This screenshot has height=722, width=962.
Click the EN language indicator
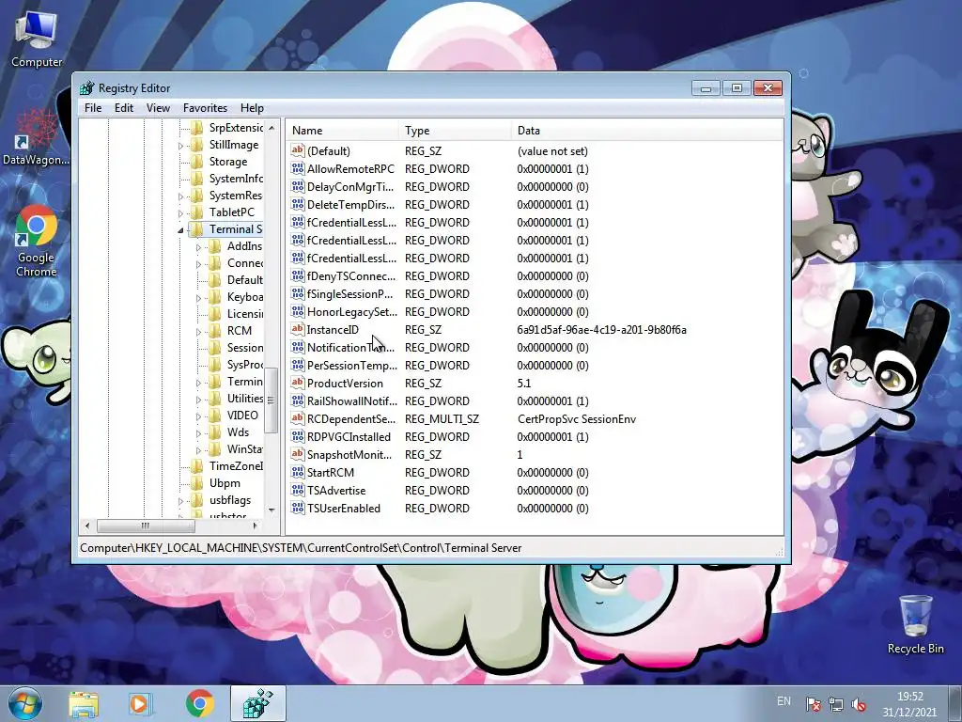pos(784,701)
